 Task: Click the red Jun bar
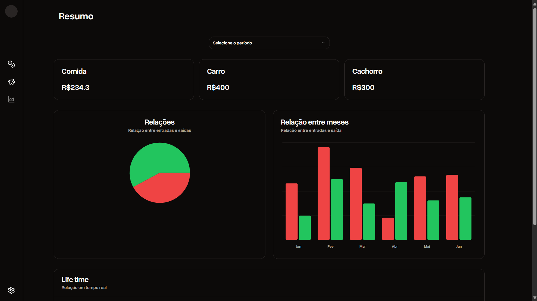click(x=452, y=207)
